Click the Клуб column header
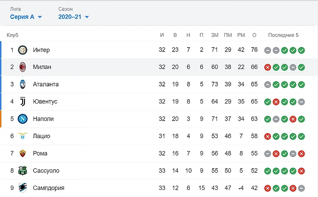The image size is (318, 197). point(13,35)
